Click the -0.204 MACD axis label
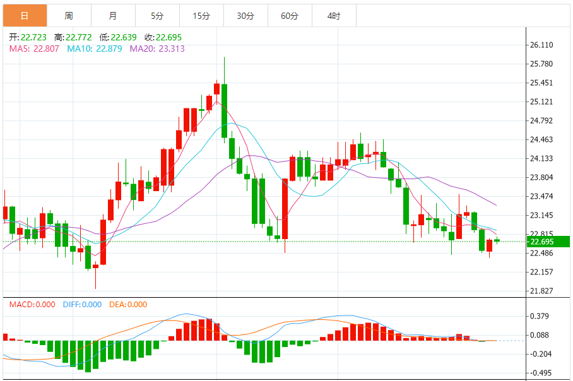 click(540, 355)
